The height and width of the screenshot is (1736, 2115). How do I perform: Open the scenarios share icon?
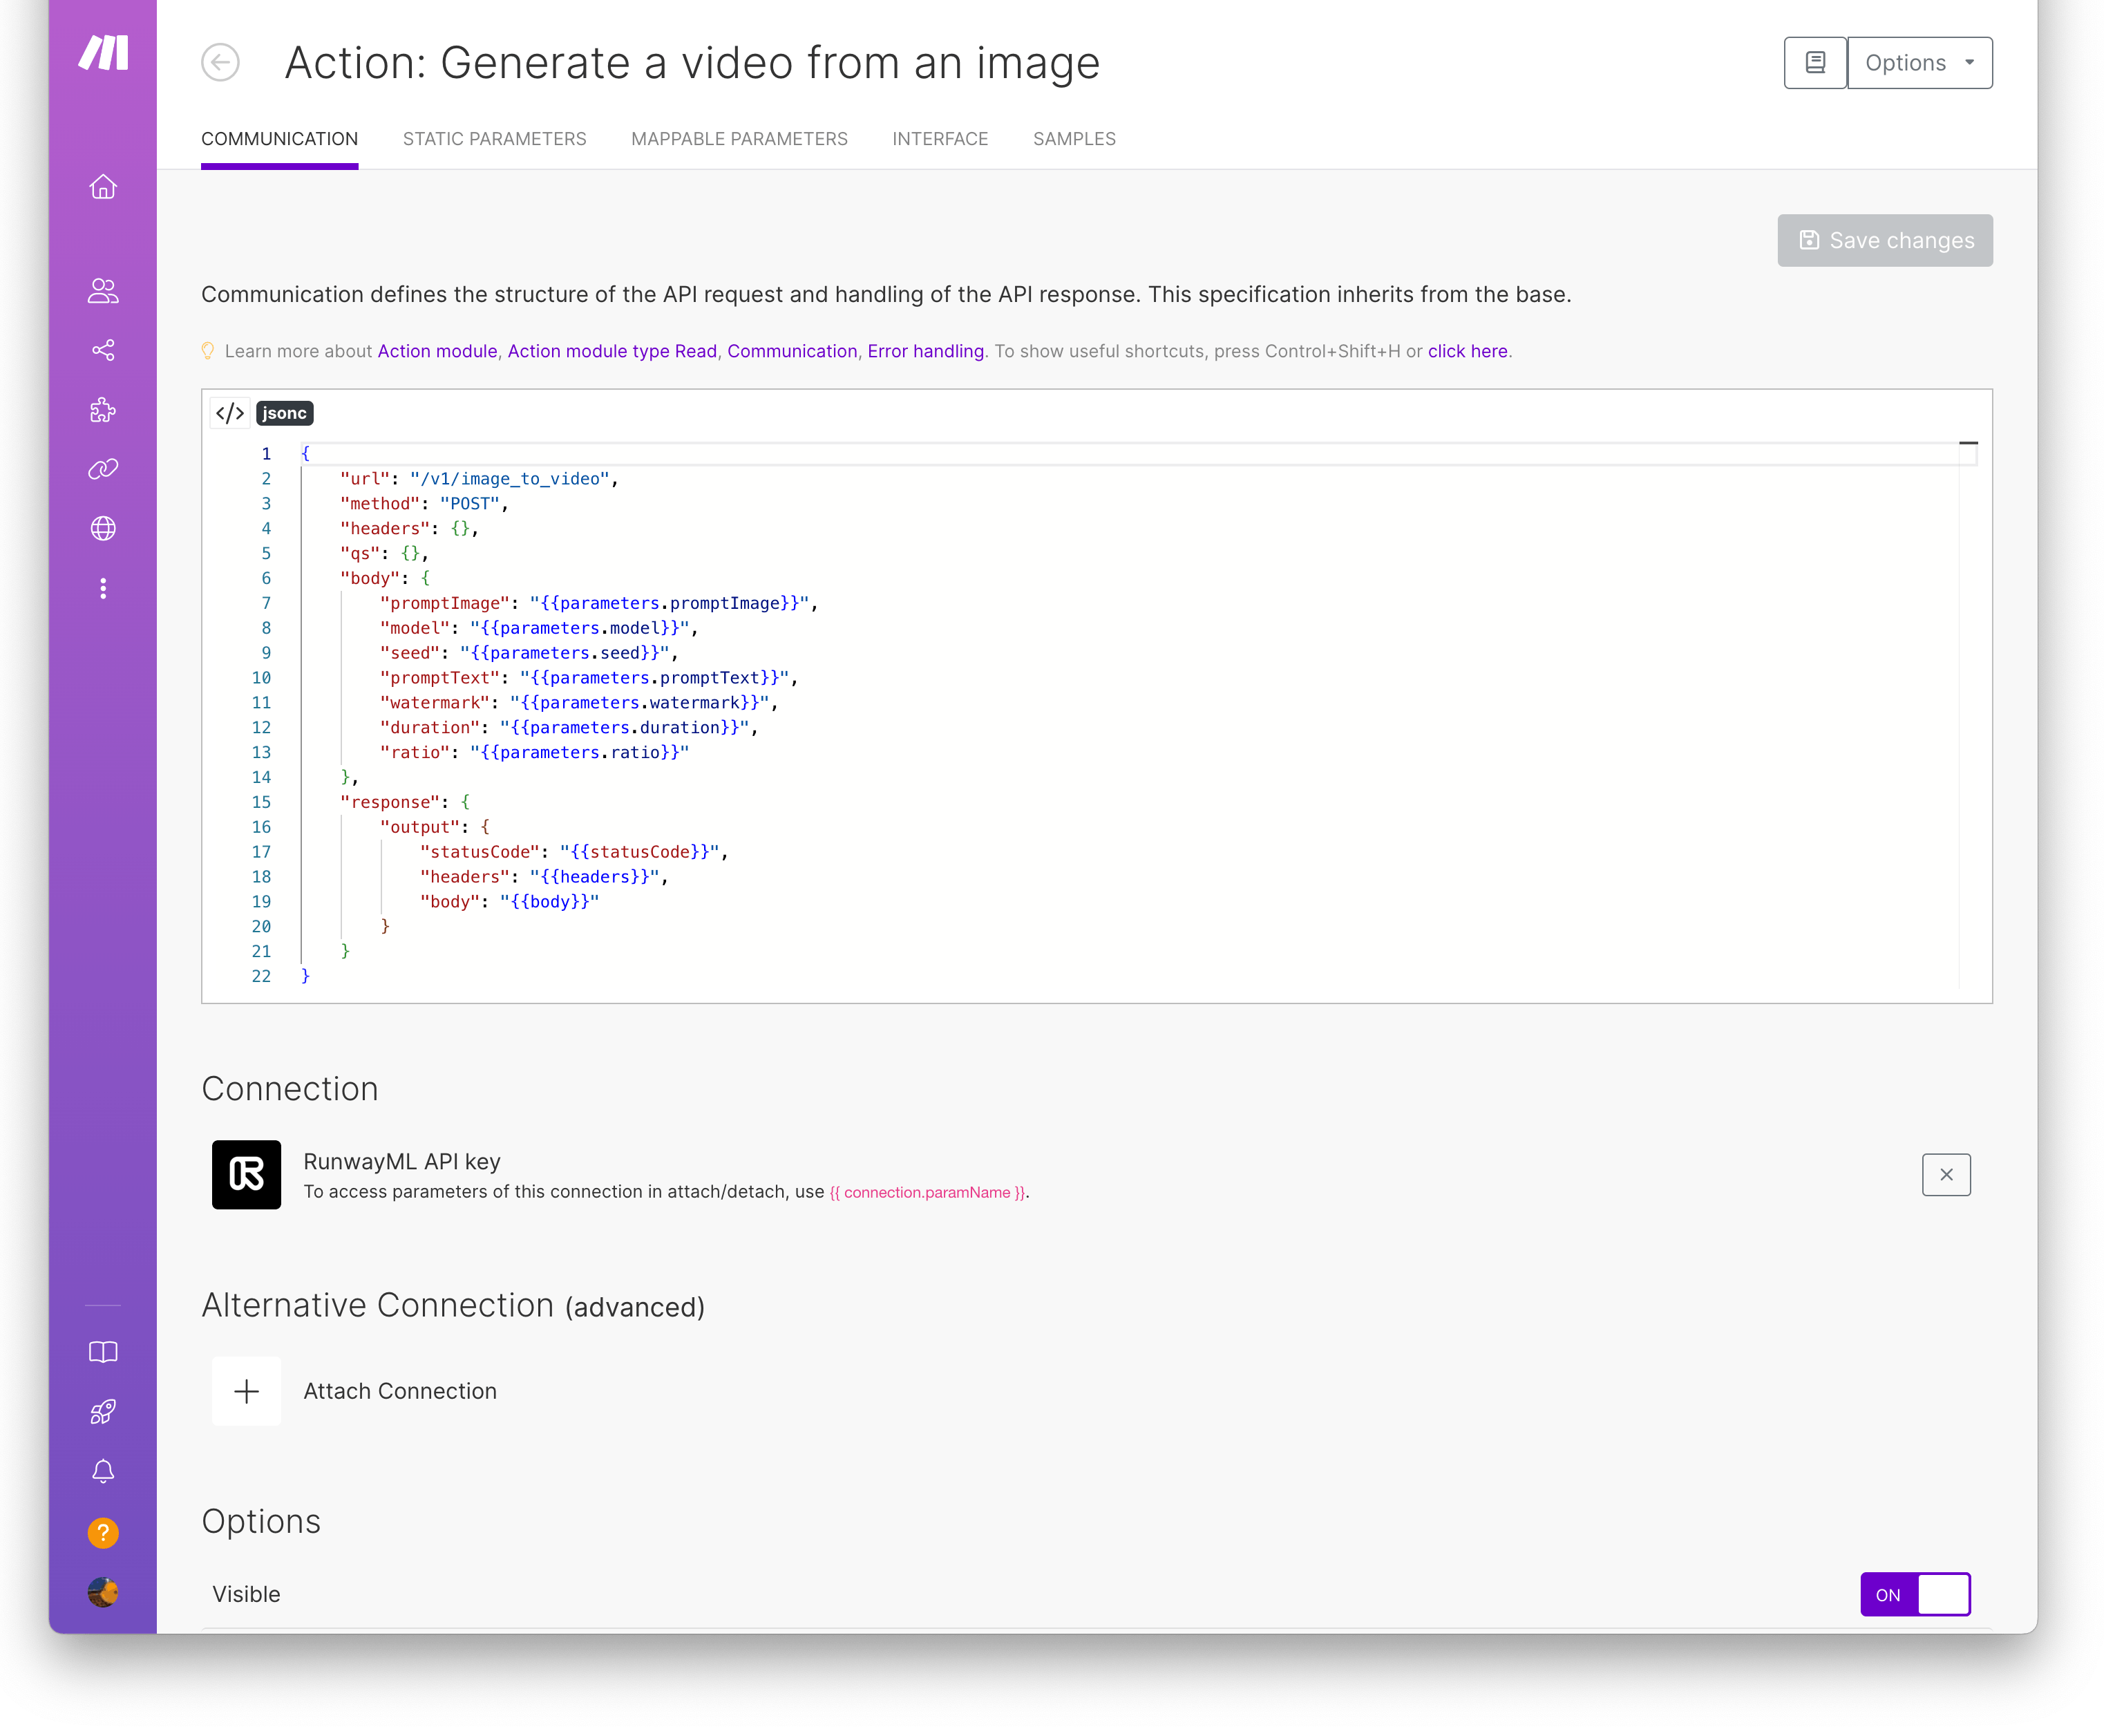click(x=103, y=350)
